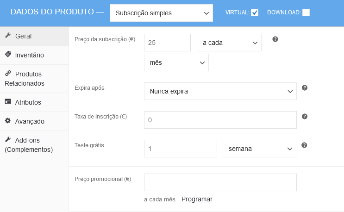344x212 pixels.
Task: Expand the 'Nunca expira' dropdown
Action: 220,91
